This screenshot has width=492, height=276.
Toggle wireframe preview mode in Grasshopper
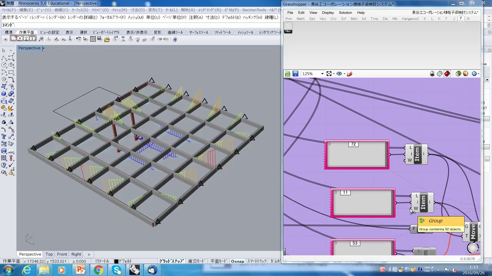pyautogui.click(x=440, y=74)
